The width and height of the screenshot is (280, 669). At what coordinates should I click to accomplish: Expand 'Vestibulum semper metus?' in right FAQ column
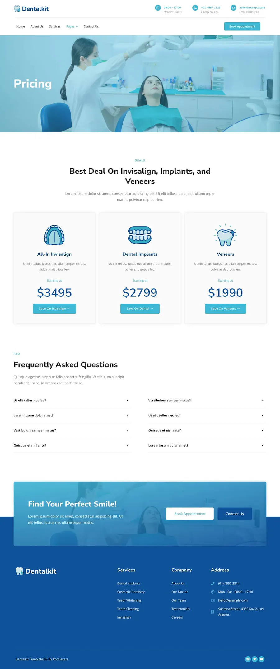point(206,401)
